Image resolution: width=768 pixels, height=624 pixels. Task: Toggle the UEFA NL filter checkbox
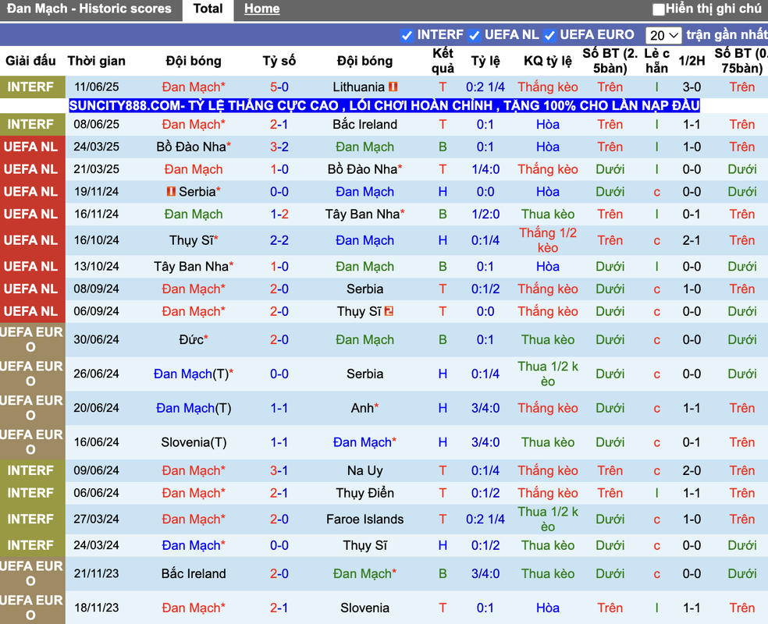click(474, 35)
